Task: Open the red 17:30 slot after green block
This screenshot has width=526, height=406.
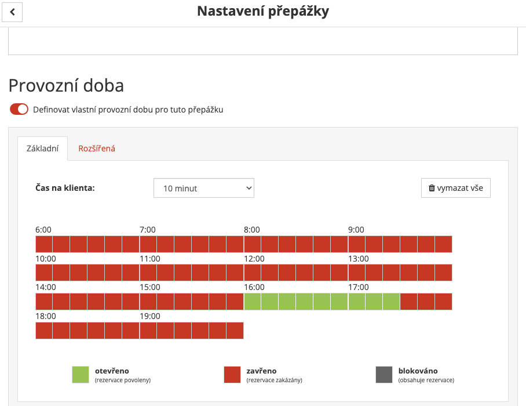Action: [x=408, y=302]
